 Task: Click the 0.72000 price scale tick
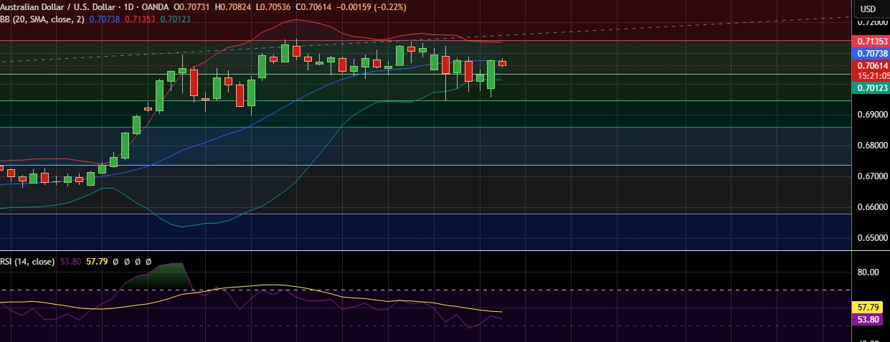click(x=874, y=22)
